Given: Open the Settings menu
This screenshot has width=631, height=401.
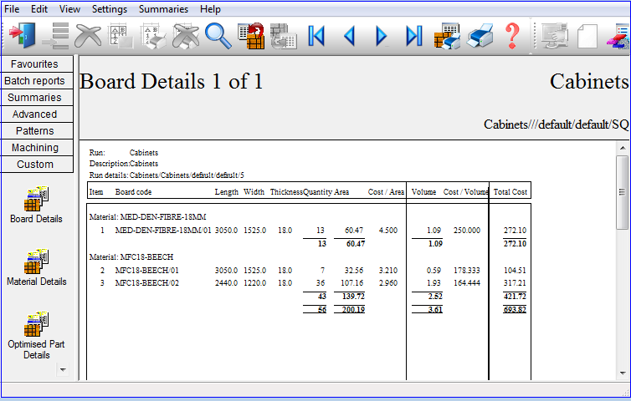Looking at the screenshot, I should coord(109,9).
